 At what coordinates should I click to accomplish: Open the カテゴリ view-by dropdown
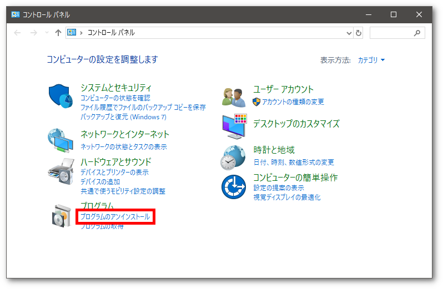coord(371,60)
